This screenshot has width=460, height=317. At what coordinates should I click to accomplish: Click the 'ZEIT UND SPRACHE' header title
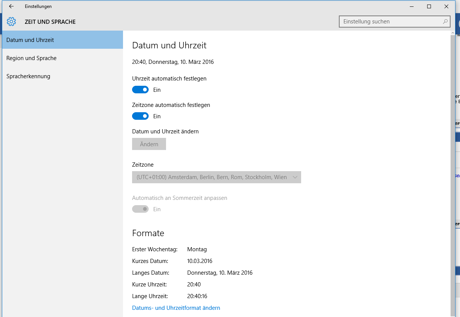[x=50, y=22]
